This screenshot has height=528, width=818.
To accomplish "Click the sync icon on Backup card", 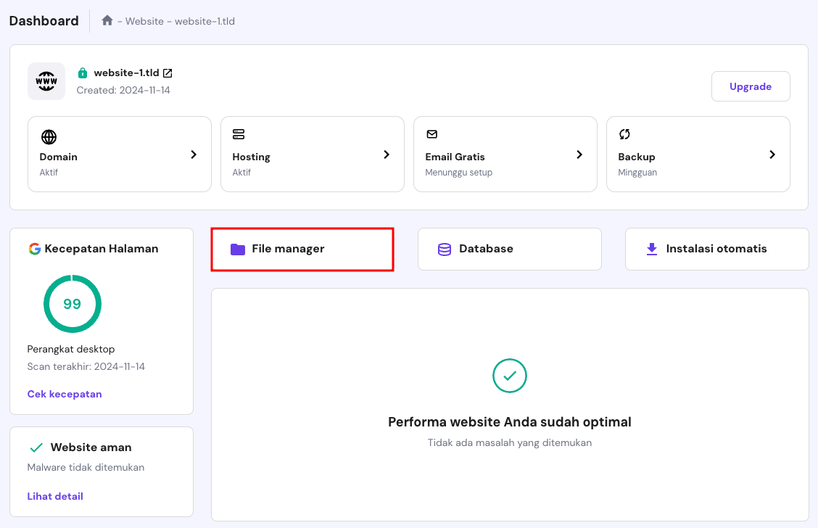I will pos(624,134).
